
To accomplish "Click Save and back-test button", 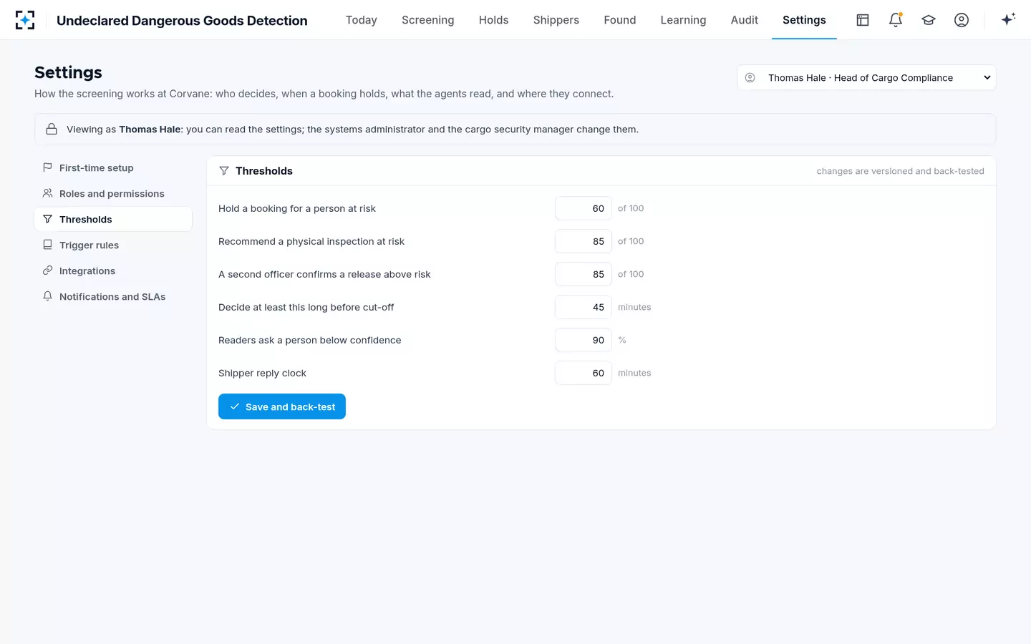I will [282, 406].
